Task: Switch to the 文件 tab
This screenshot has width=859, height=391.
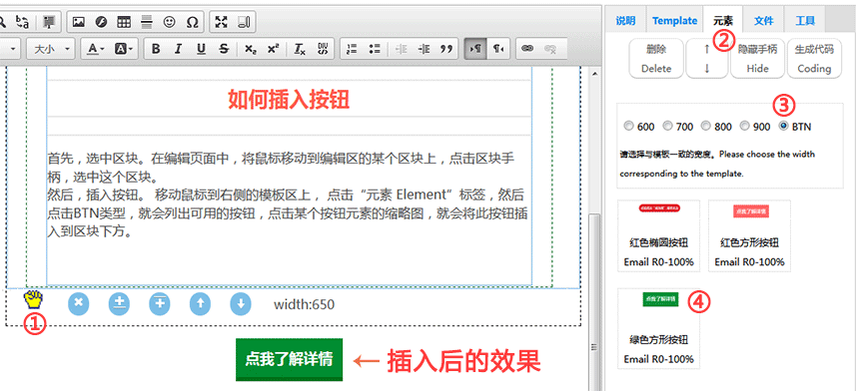Action: pos(764,21)
